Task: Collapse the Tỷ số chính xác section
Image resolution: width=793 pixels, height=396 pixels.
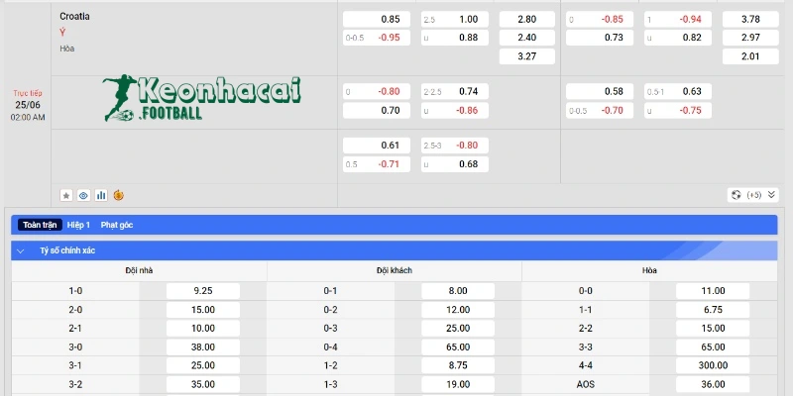Action: tap(22, 251)
